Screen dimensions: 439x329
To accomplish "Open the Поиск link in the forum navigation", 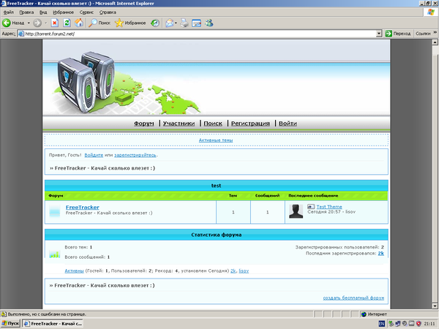I will (x=213, y=124).
